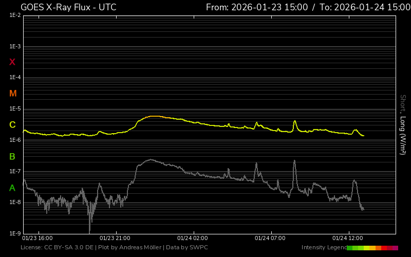
Task: Click the 'Plot by Andreas Möller' credit
Action: pos(130,248)
